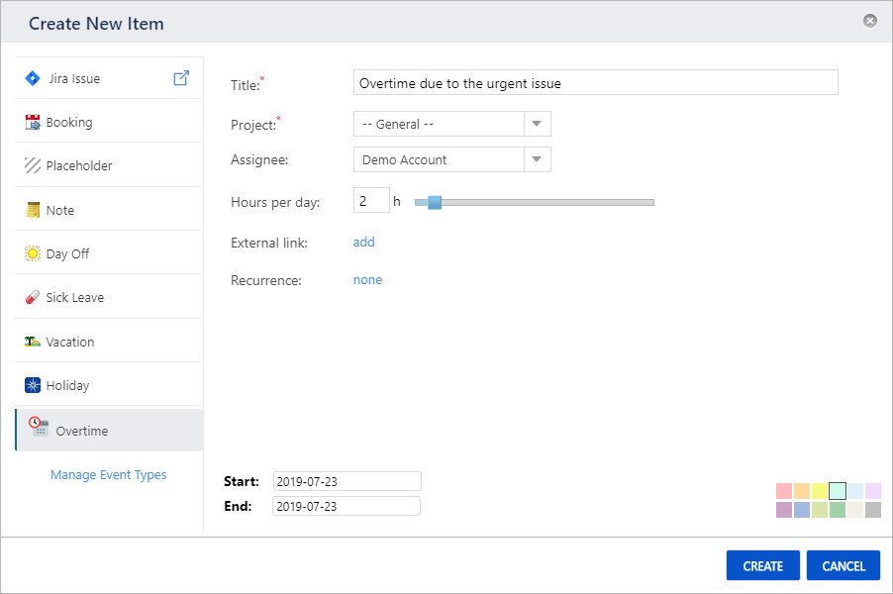Click the Hours per day slider handle

[434, 202]
